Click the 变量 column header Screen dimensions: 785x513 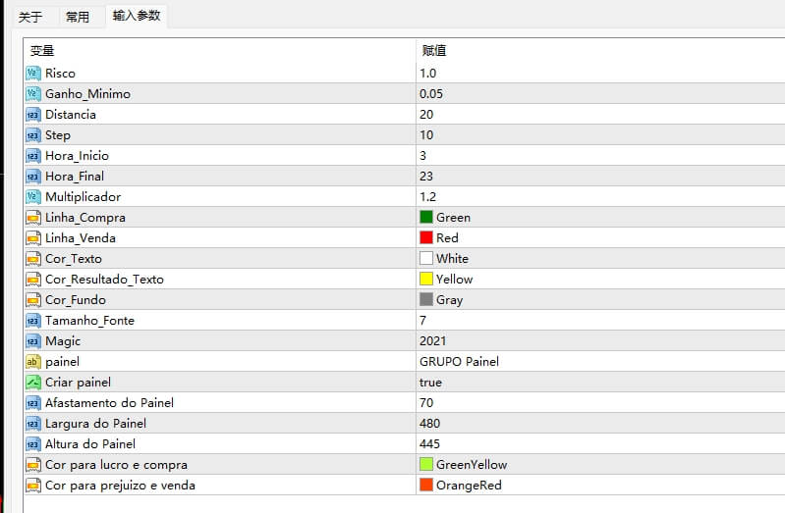click(42, 51)
